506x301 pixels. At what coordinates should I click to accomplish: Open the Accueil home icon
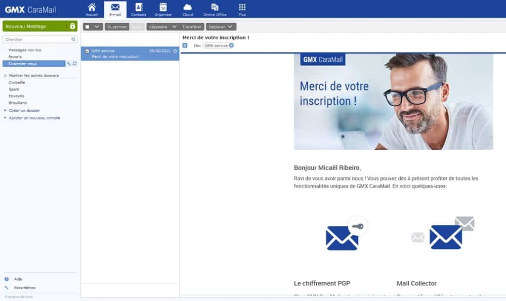coord(91,9)
